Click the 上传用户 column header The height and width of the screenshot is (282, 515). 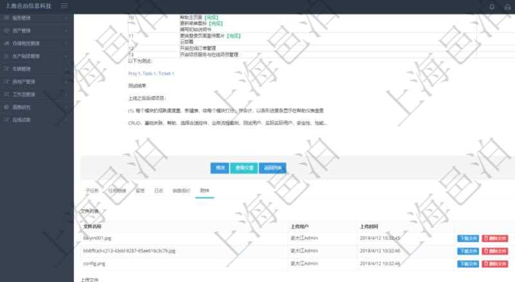click(299, 227)
